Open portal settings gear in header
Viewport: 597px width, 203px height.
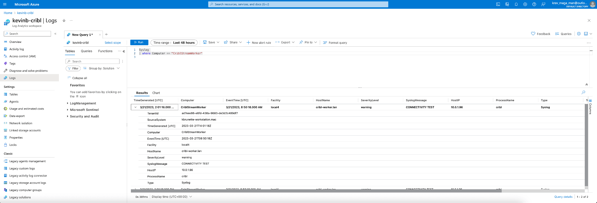pos(525,4)
